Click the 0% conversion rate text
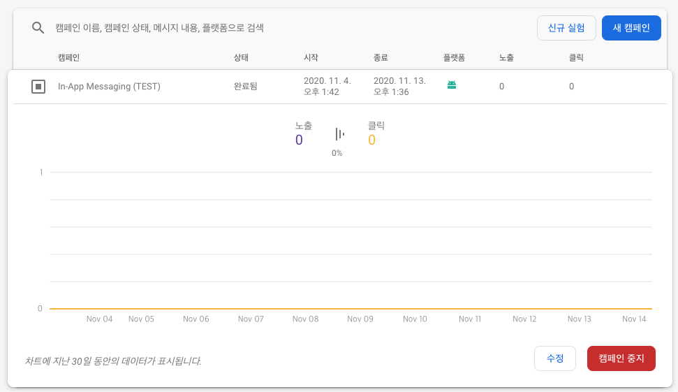678x392 pixels. (x=337, y=153)
